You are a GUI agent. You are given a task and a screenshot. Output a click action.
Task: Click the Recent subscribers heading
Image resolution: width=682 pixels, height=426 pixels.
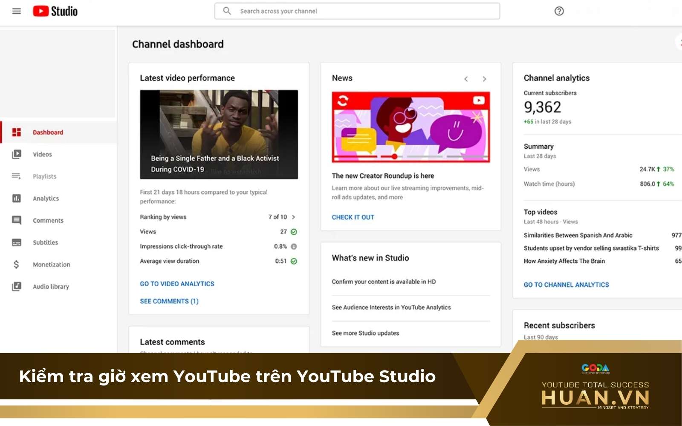pos(559,325)
